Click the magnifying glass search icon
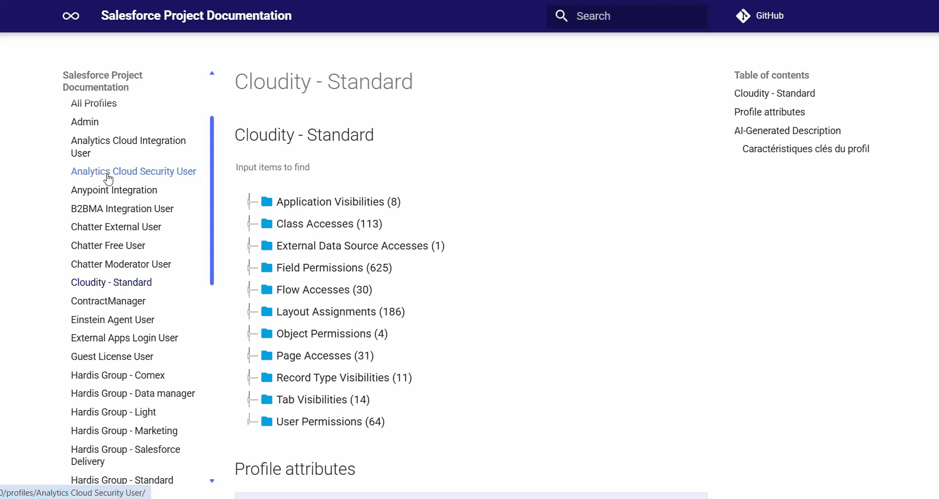 (561, 16)
